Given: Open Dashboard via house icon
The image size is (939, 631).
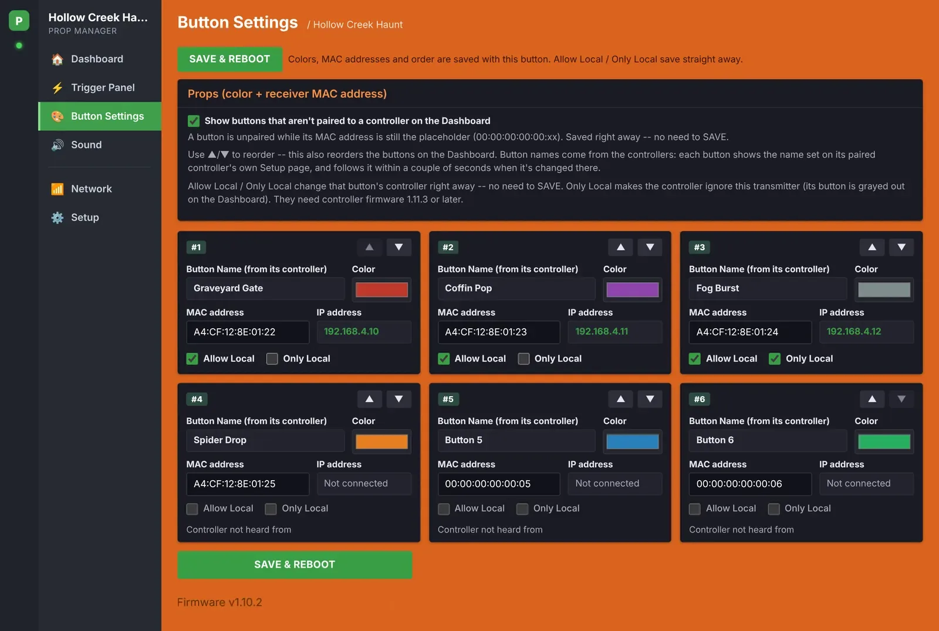Looking at the screenshot, I should click(x=58, y=59).
